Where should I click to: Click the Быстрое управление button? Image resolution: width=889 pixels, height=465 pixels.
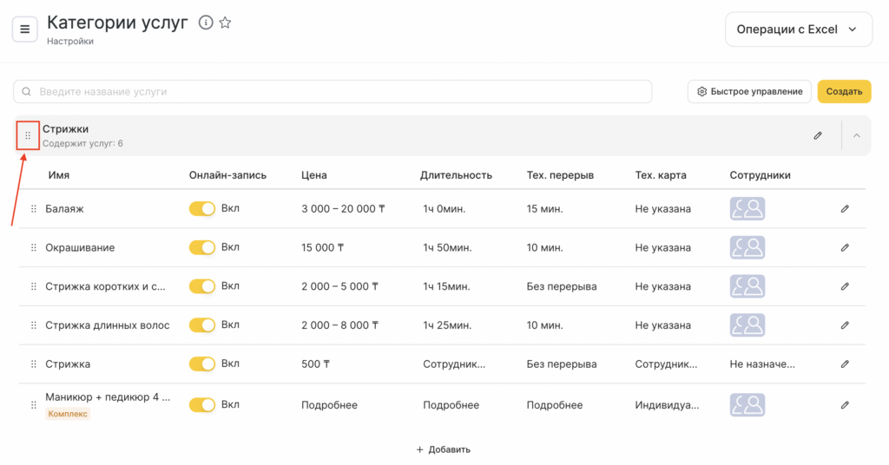click(x=749, y=92)
